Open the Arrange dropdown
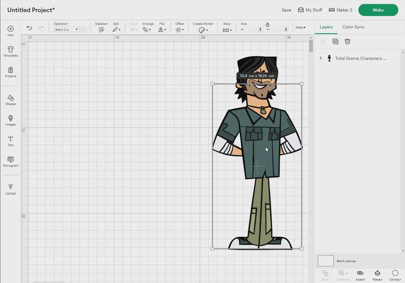The height and width of the screenshot is (283, 405). pos(147,30)
